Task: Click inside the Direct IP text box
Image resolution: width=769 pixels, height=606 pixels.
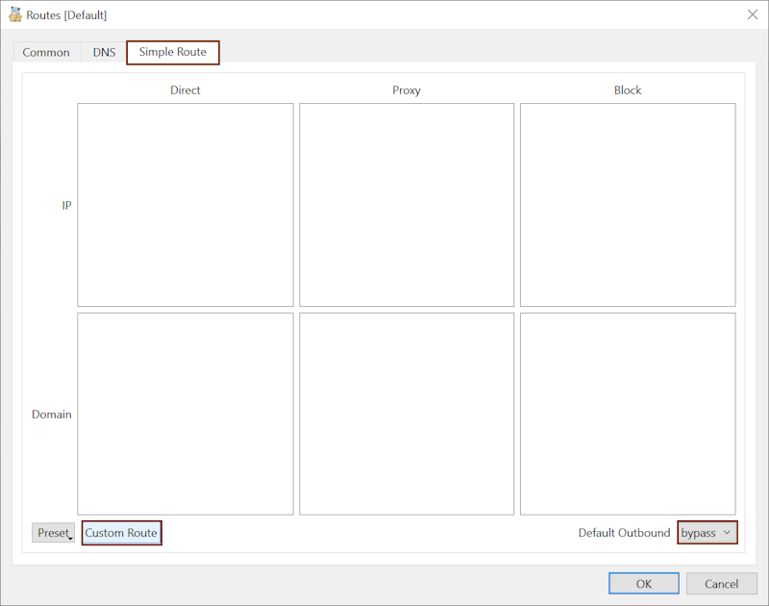Action: click(x=186, y=205)
